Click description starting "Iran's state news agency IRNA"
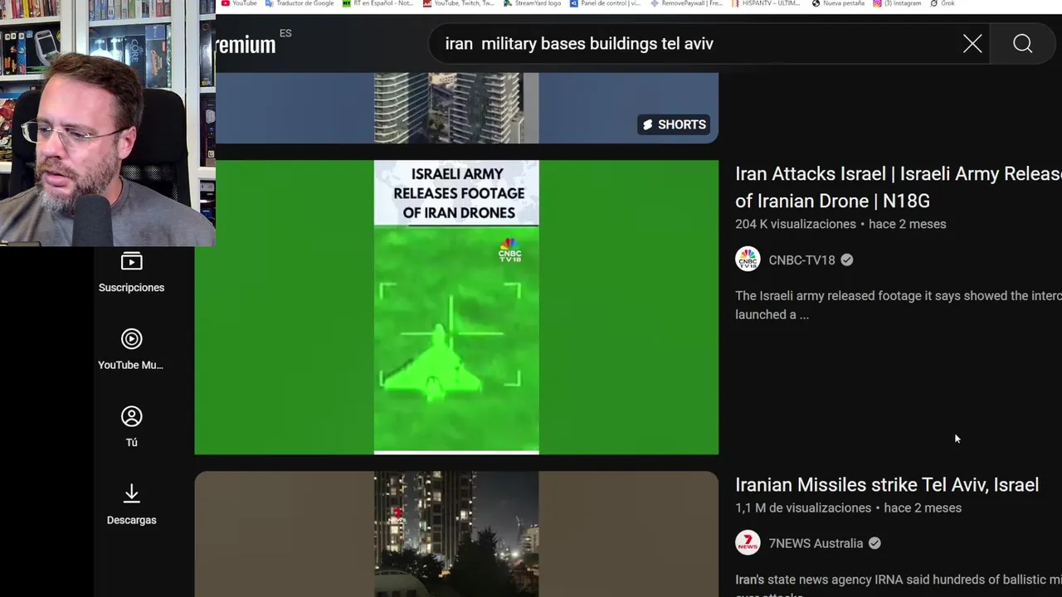This screenshot has height=597, width=1062. (899, 584)
